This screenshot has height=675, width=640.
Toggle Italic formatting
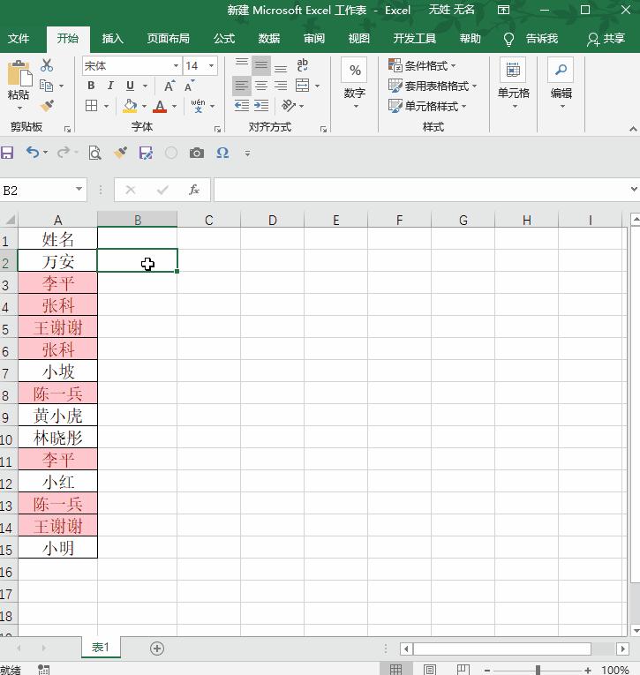(x=110, y=86)
